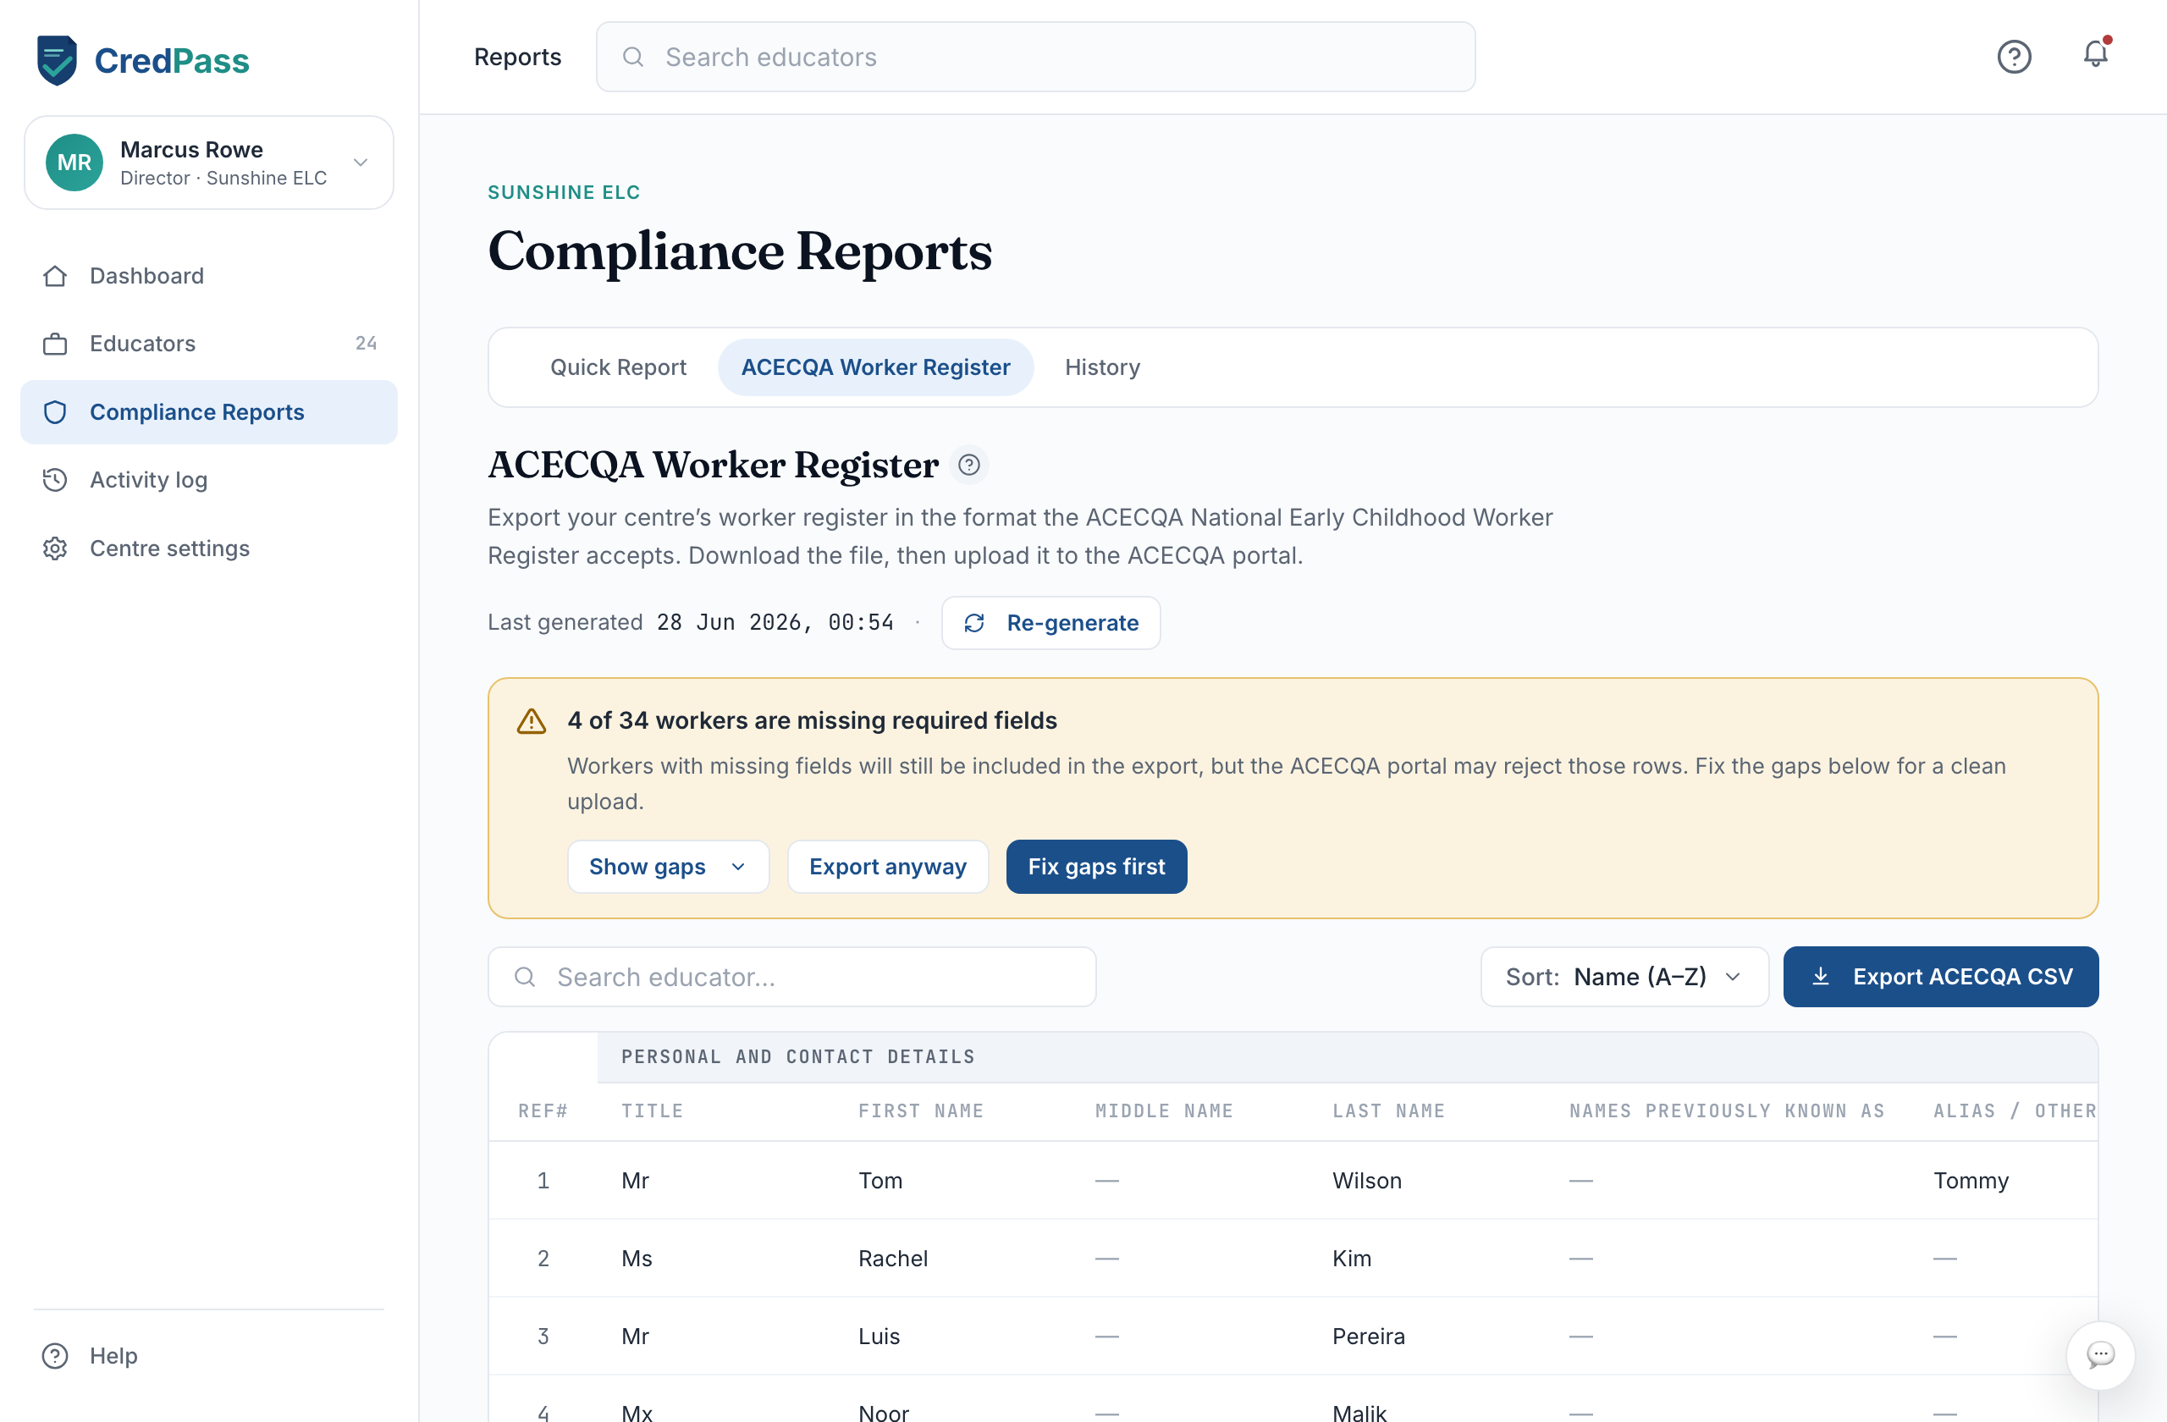Open the Sort Name (A–Z) dropdown

click(1624, 977)
